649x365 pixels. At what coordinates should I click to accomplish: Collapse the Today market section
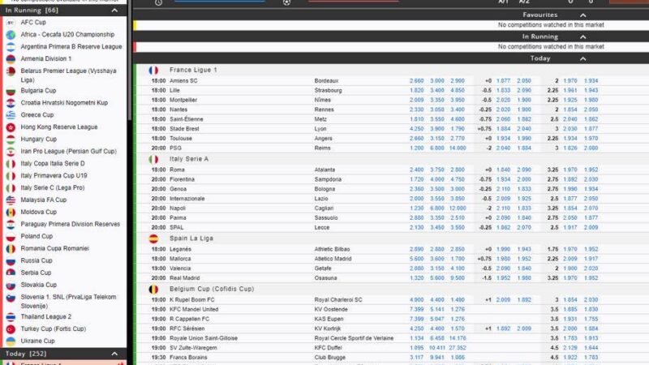[582, 58]
